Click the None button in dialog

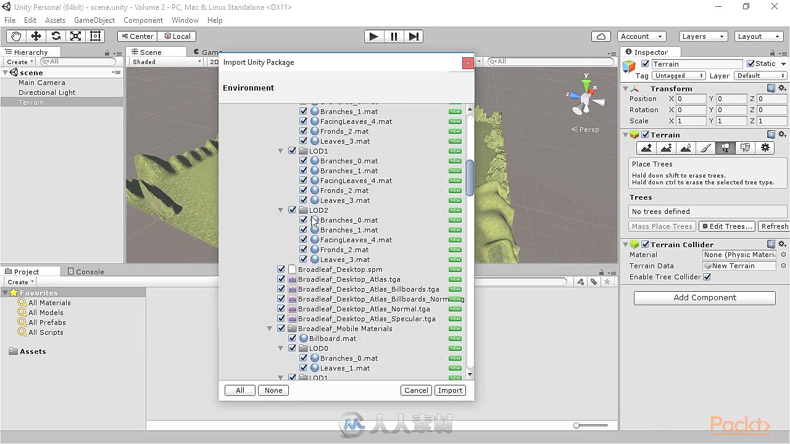pyautogui.click(x=273, y=390)
